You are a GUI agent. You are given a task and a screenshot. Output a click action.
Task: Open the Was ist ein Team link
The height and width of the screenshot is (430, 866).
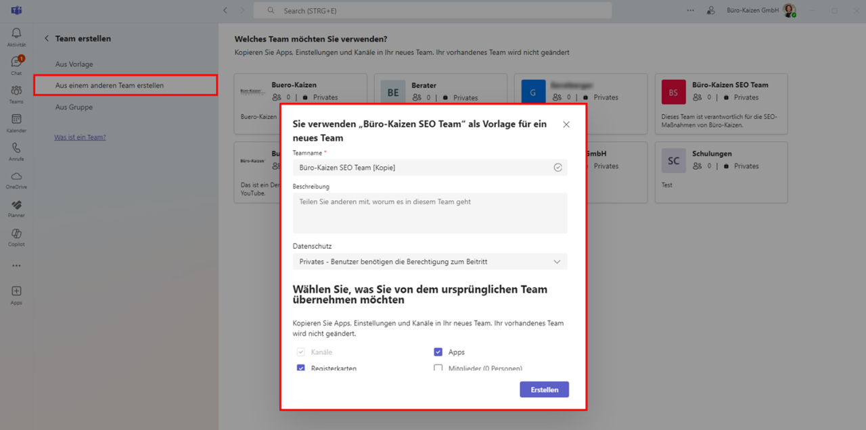[80, 137]
